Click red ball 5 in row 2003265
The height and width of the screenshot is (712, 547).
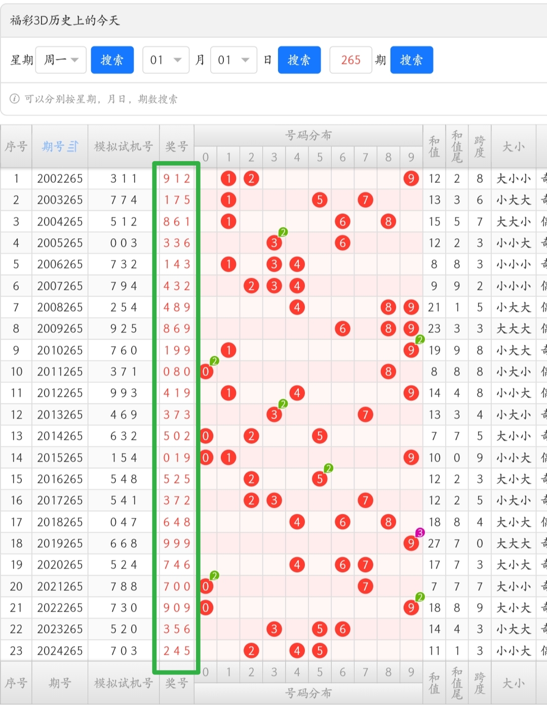320,200
